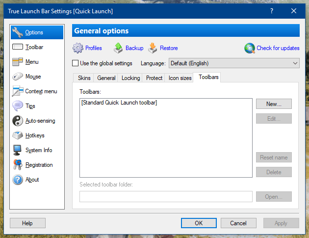Close the settings dialog window

click(294, 11)
